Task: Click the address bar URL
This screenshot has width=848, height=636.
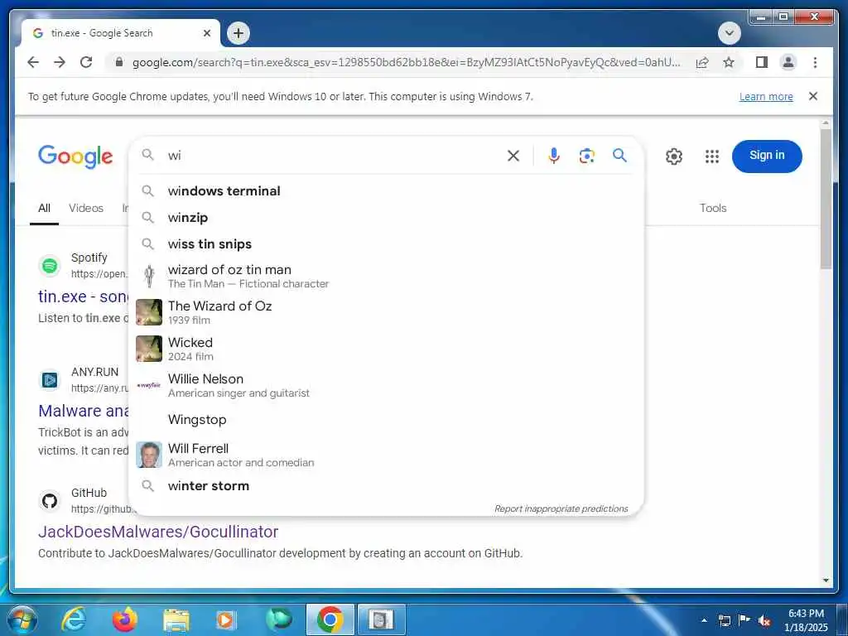Action: pos(406,62)
